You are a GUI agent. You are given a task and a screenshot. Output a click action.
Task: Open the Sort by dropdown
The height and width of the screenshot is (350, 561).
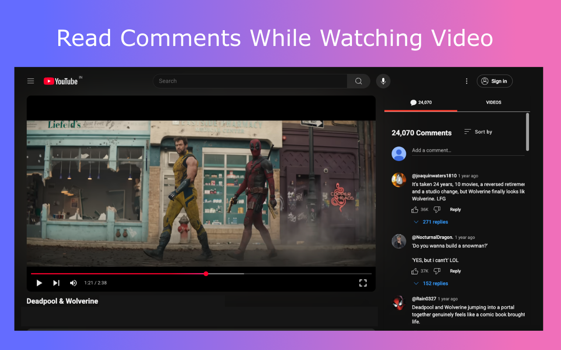click(x=478, y=132)
